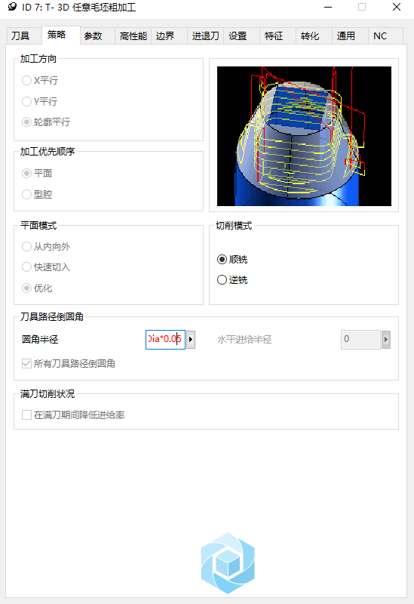Click the 圆角半径 input field

coord(165,339)
